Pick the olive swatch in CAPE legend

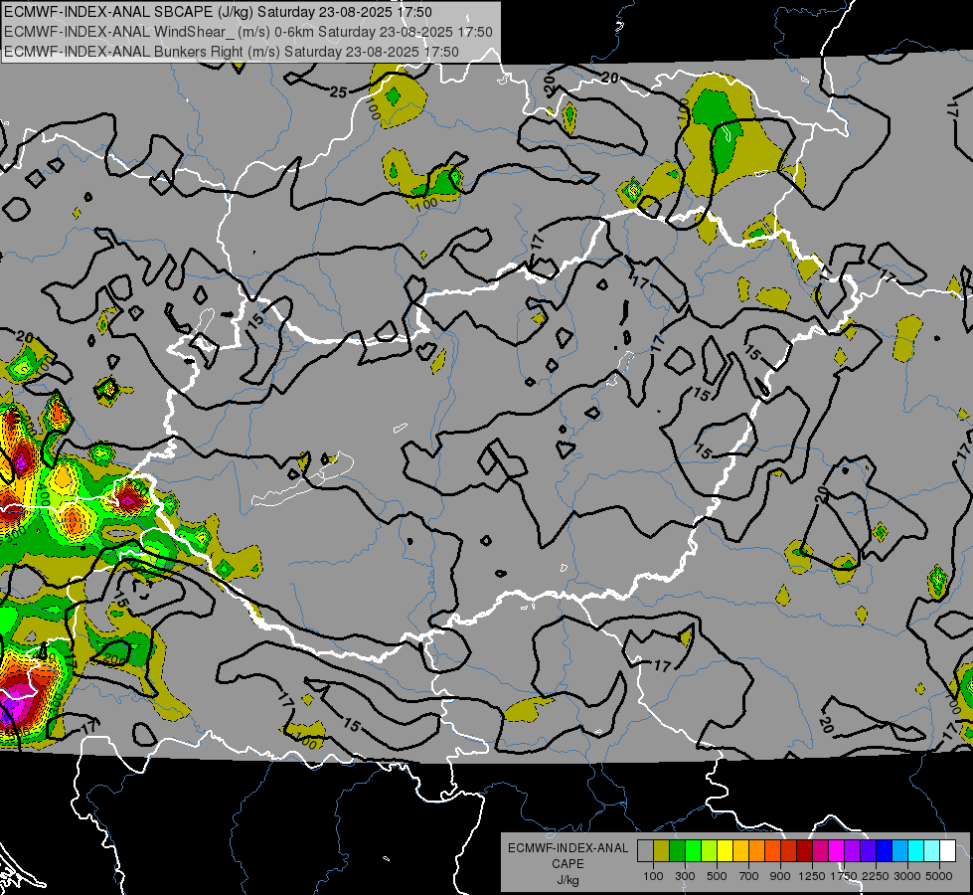click(x=662, y=850)
